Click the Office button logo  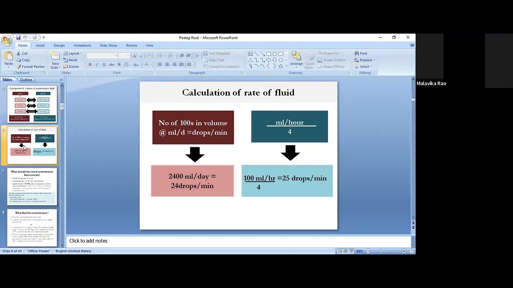(6, 40)
